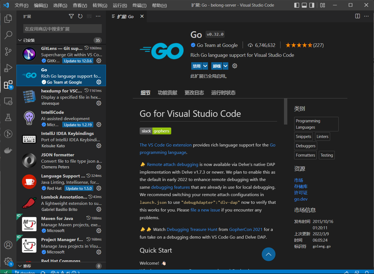Open manage gear for hexdump extension
The image size is (374, 274).
click(x=99, y=103)
